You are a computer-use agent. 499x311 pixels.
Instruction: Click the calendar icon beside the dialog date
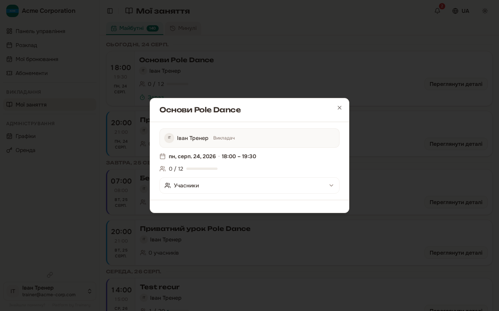tap(163, 156)
